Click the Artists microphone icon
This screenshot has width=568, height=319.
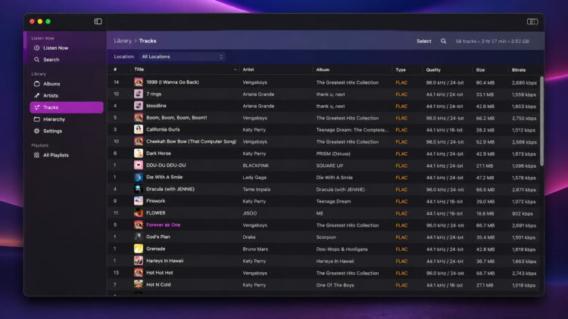(x=36, y=95)
